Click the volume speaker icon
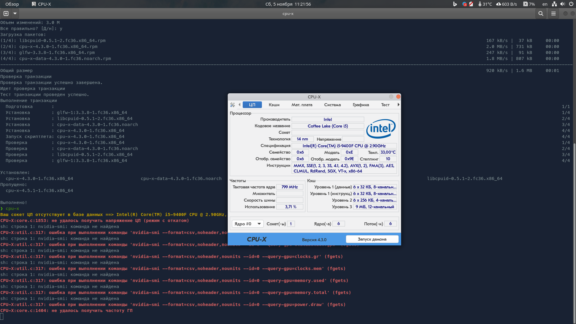The height and width of the screenshot is (324, 576). tap(562, 4)
